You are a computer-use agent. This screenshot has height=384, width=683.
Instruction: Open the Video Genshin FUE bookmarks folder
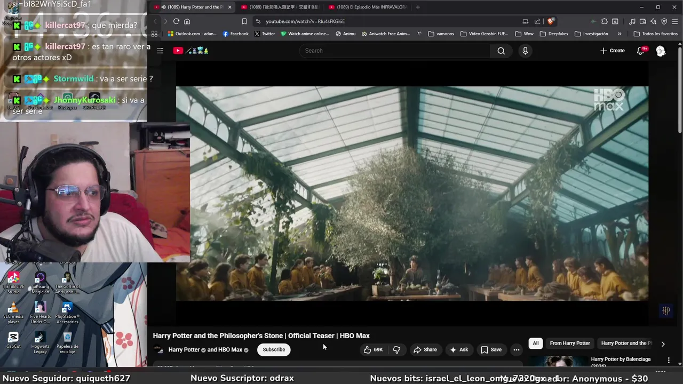[484, 34]
